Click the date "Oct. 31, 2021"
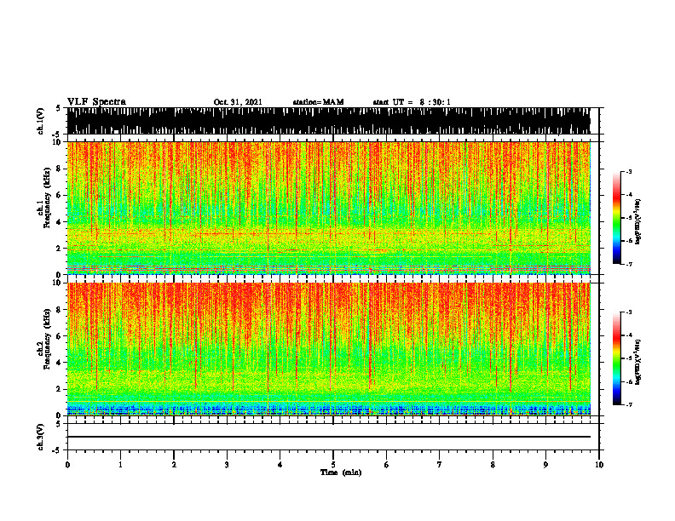The width and height of the screenshot is (675, 521). [238, 102]
